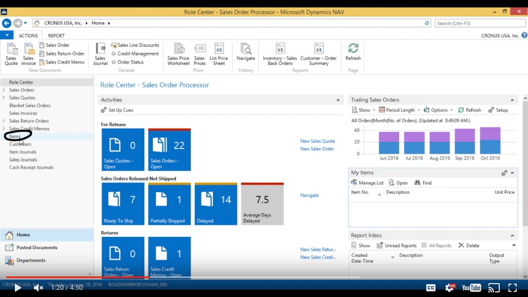
Task: Click Set Up Cues
Action: 117,110
